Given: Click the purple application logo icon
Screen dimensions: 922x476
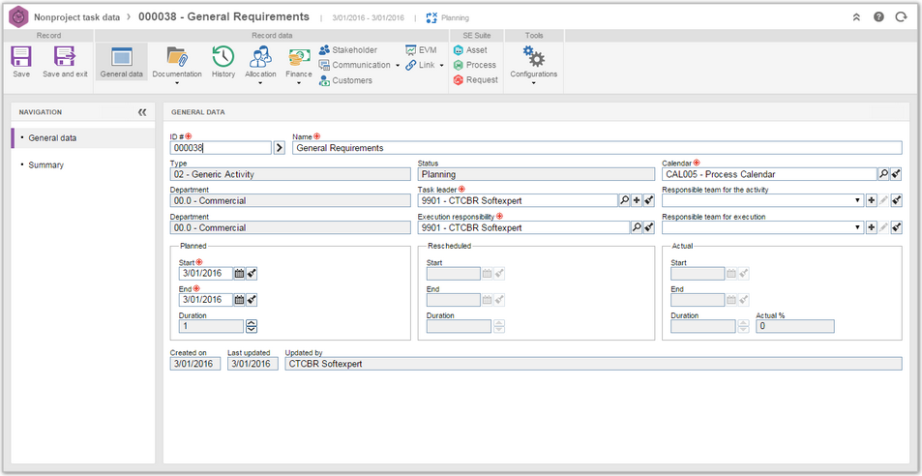Looking at the screenshot, I should pyautogui.click(x=18, y=17).
